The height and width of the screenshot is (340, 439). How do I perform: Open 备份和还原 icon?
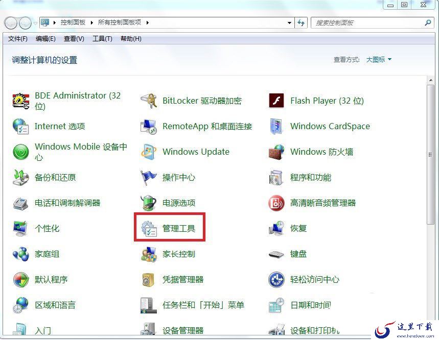pos(21,177)
